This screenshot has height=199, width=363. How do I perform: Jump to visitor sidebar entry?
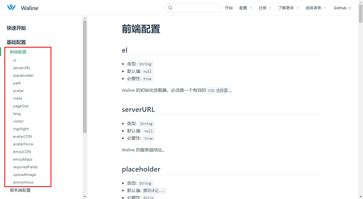(x=18, y=121)
